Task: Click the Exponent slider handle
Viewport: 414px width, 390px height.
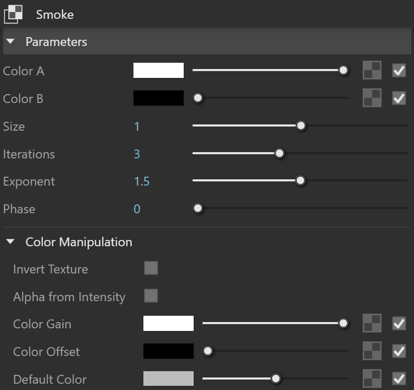Action: [300, 181]
